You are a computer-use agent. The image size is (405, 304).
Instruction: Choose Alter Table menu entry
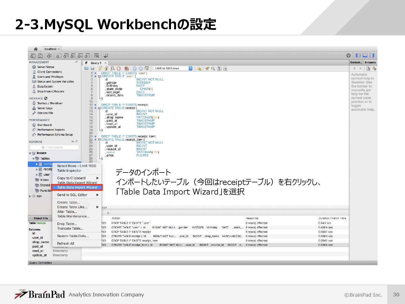77,212
